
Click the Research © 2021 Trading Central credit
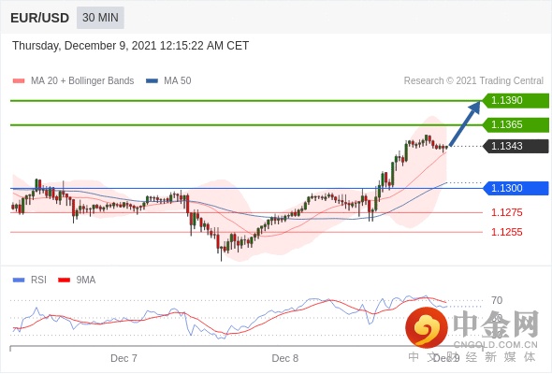(x=473, y=81)
